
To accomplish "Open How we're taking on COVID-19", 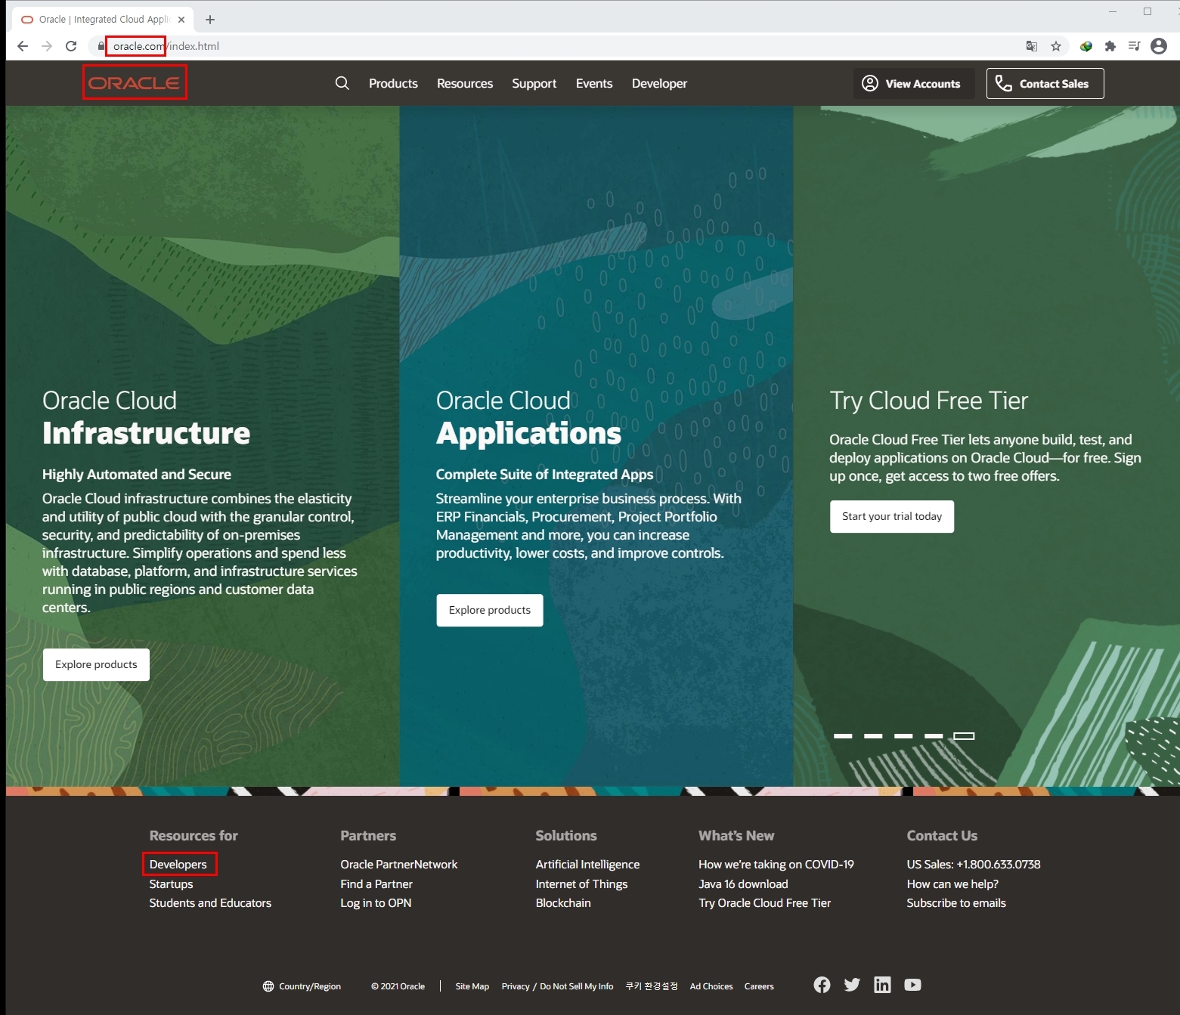I will [776, 864].
